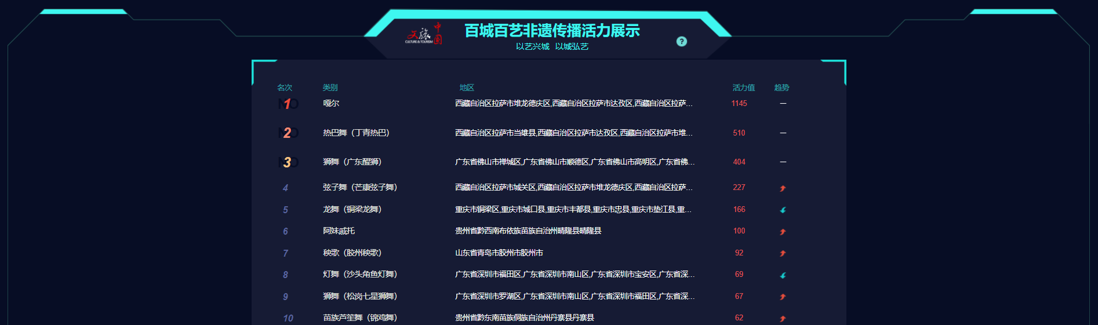The image size is (1098, 325).
Task: Click the up trend arrow for 阿妹戚托
Action: click(783, 232)
